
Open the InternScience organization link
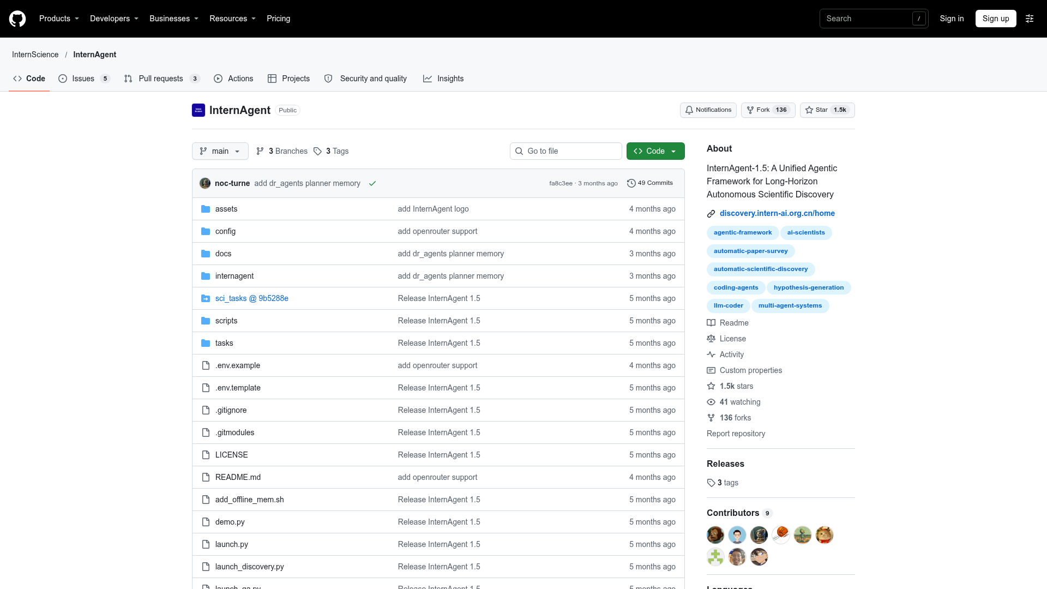(35, 55)
